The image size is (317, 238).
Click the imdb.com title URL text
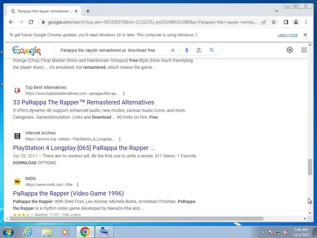pos(49,185)
